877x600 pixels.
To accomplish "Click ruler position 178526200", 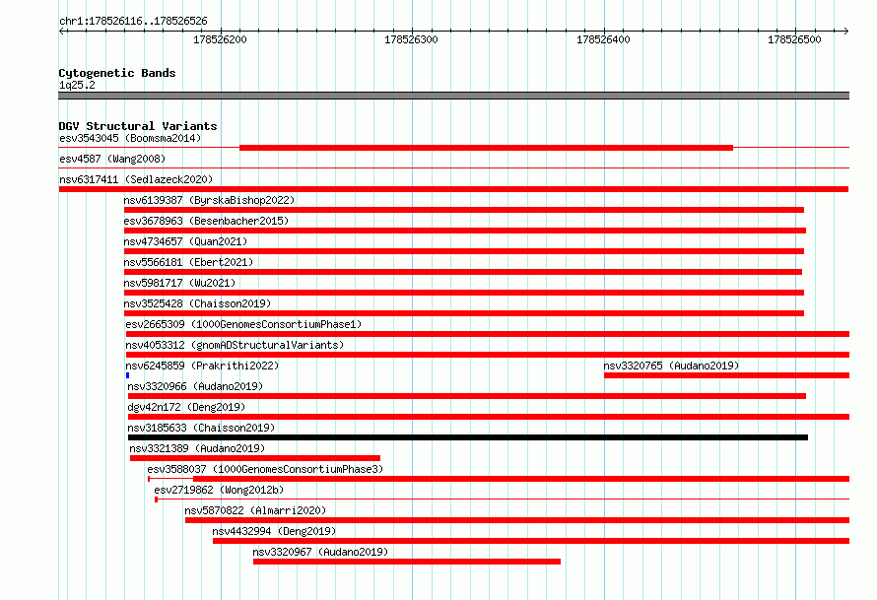I will pos(220,39).
